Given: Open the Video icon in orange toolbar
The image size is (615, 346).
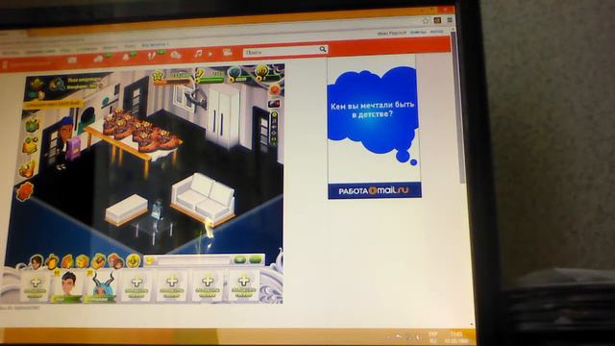Looking at the screenshot, I should pyautogui.click(x=228, y=52).
